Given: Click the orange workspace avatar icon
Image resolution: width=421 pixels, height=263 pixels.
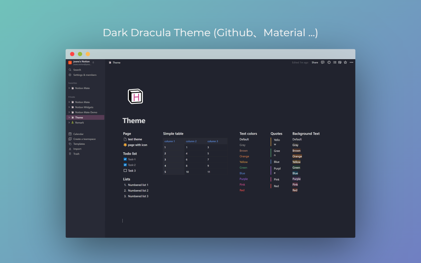Looking at the screenshot, I should click(70, 62).
